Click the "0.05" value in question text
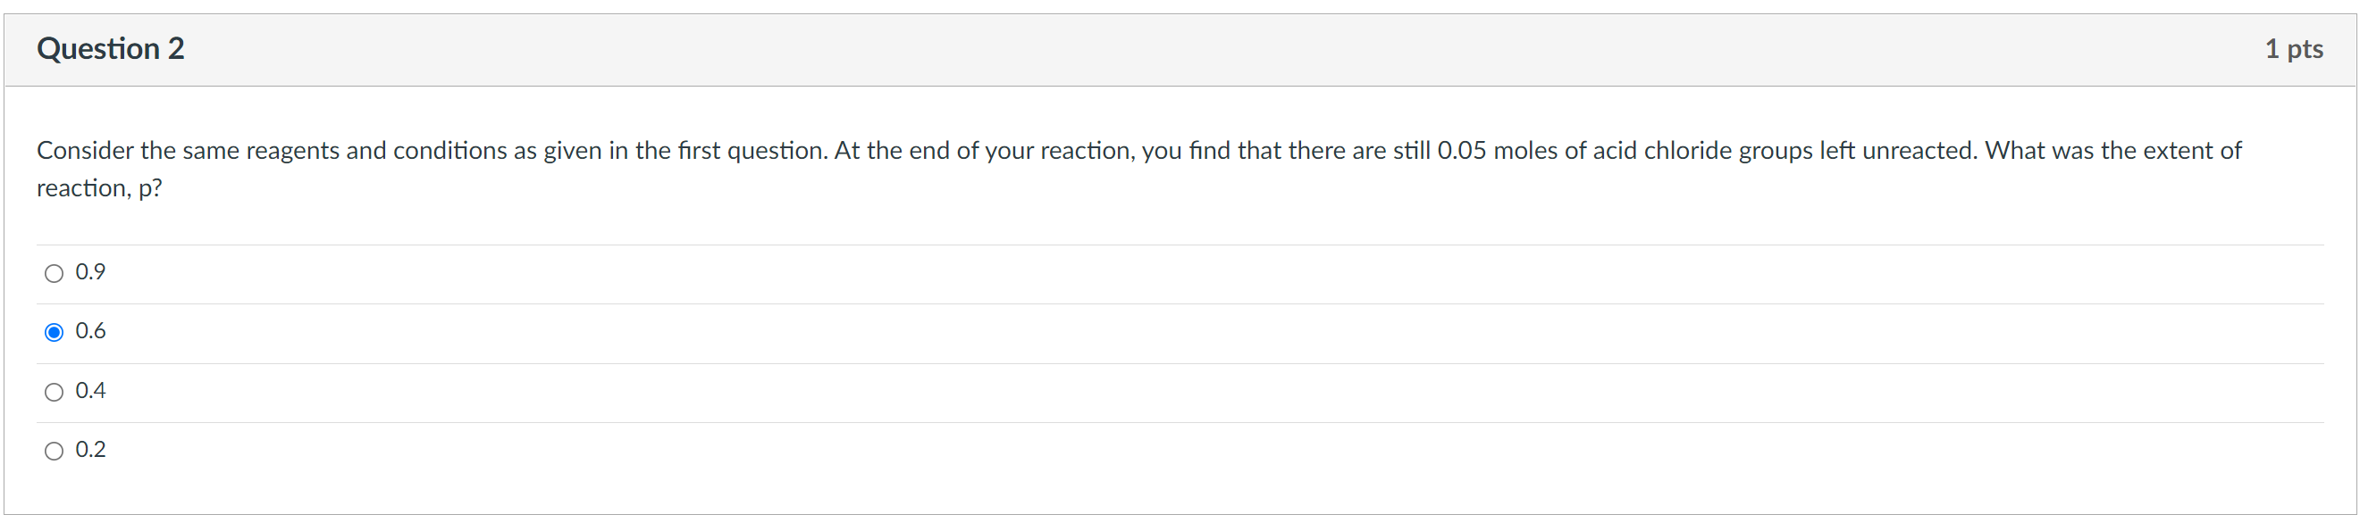The width and height of the screenshot is (2360, 523). 1461,150
